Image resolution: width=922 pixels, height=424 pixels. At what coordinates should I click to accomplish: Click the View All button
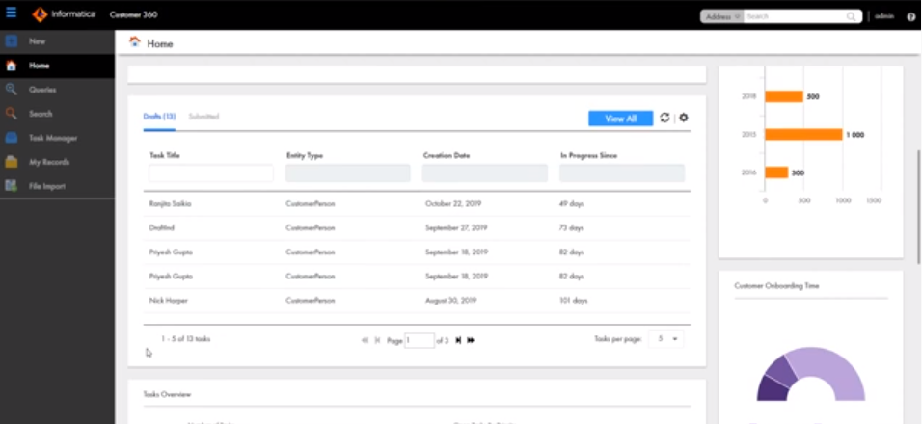click(x=620, y=118)
